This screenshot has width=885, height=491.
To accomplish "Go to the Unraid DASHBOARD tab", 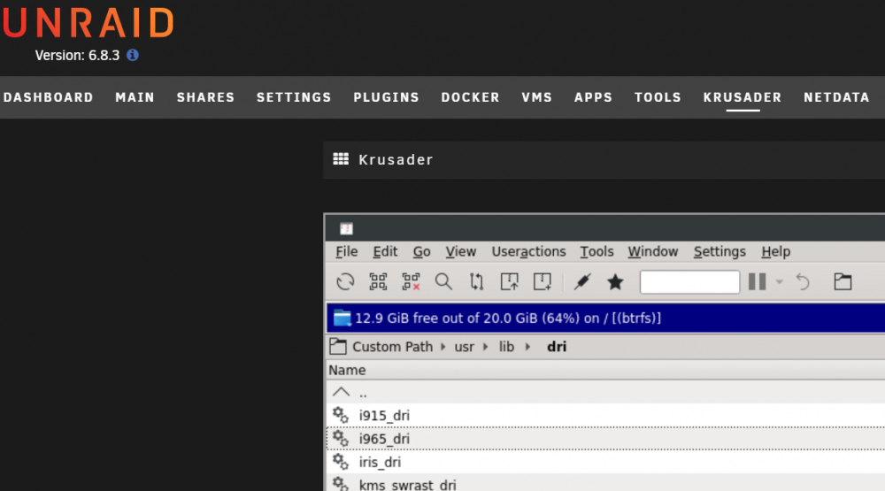I will [49, 97].
